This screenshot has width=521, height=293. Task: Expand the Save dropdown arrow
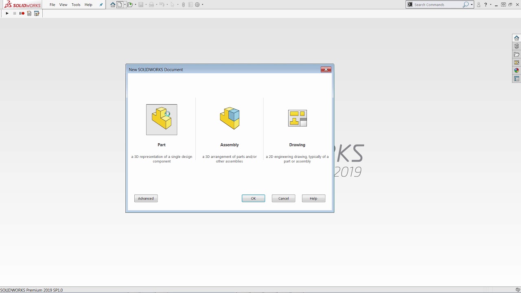click(x=146, y=4)
